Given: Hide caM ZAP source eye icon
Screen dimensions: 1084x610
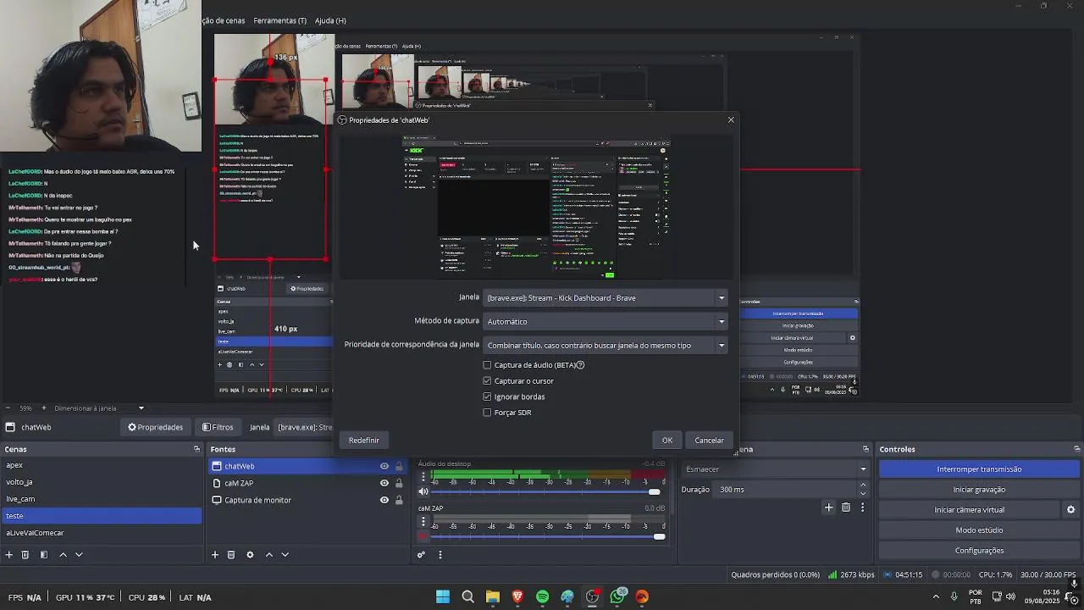Looking at the screenshot, I should tap(384, 483).
